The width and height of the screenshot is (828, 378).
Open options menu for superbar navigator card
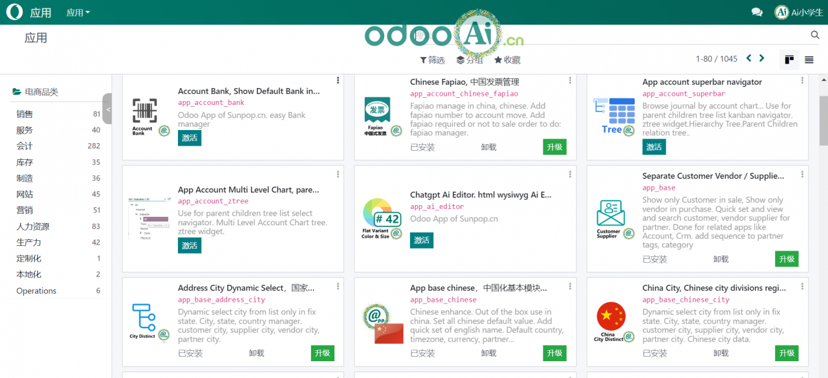coord(802,80)
